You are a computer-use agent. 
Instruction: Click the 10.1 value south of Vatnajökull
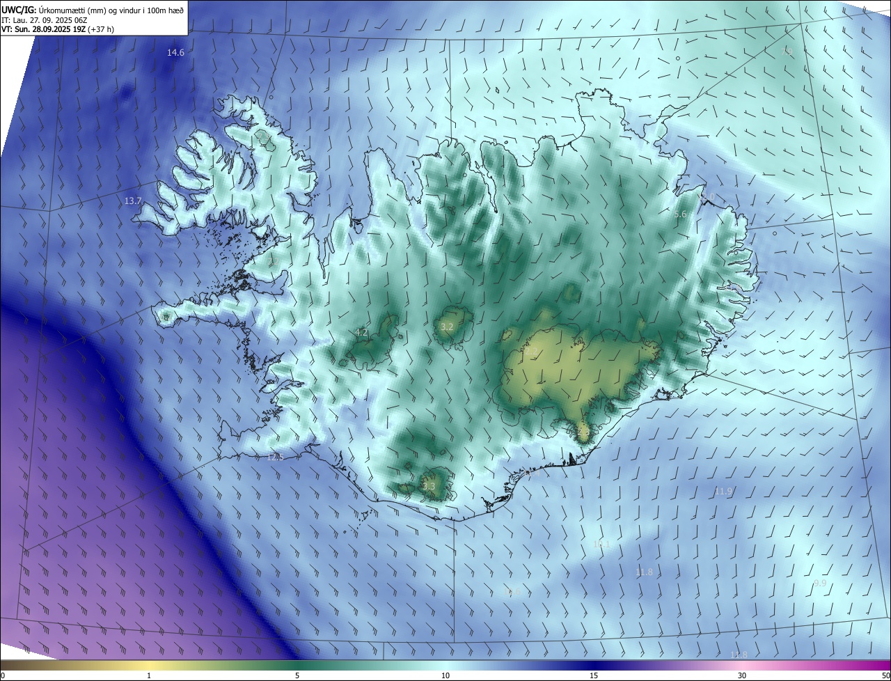point(601,544)
